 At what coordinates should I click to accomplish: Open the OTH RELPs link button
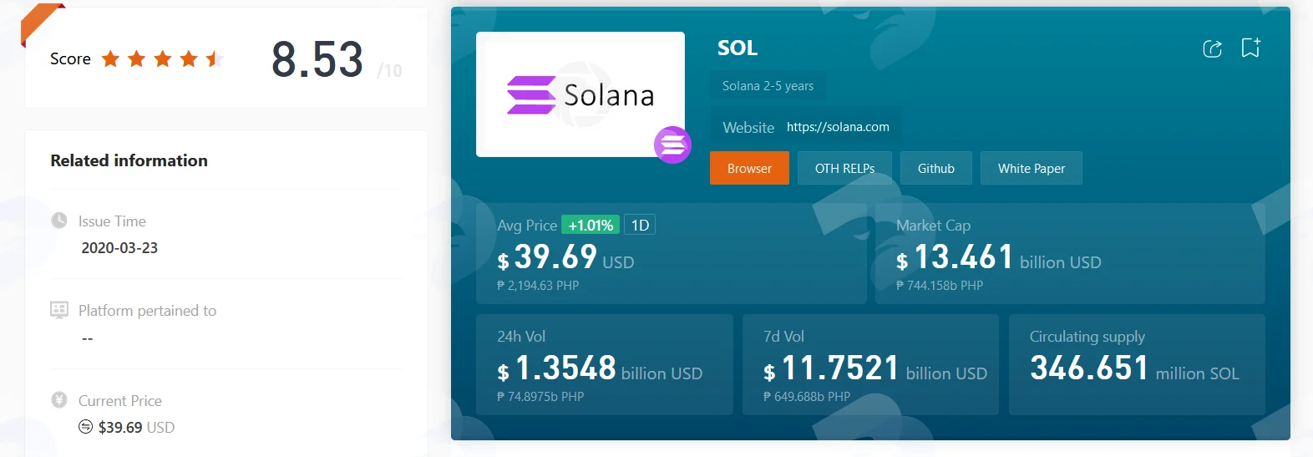pyautogui.click(x=844, y=168)
